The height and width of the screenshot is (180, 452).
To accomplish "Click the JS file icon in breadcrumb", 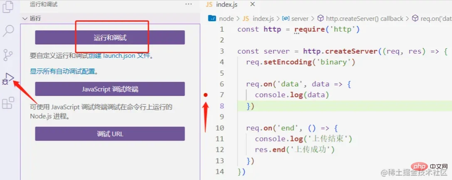I will point(246,19).
